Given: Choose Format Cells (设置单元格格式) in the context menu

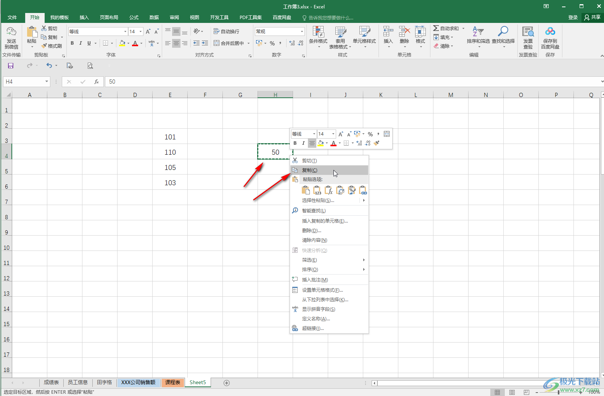Looking at the screenshot, I should tap(329, 290).
